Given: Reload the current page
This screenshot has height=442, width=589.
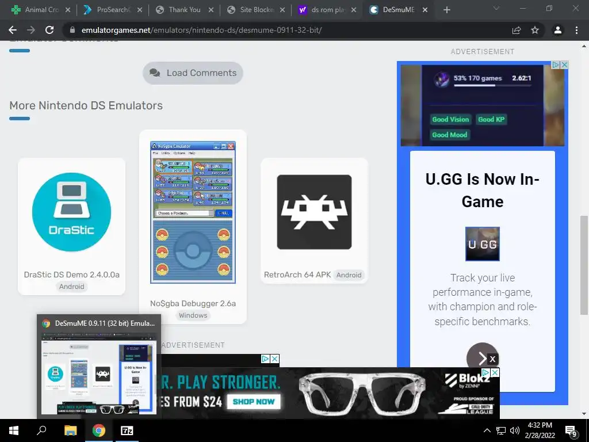Looking at the screenshot, I should [49, 30].
